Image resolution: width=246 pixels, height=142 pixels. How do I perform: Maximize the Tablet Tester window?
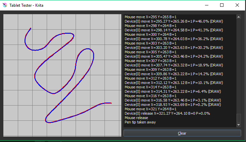[x=222, y=5]
